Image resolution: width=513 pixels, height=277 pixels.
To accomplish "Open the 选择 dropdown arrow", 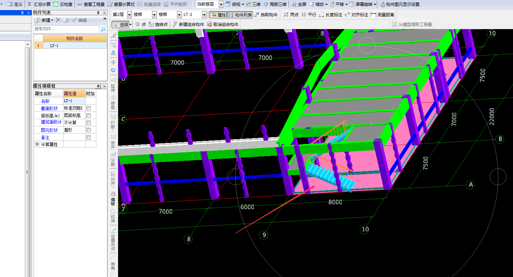I will [x=130, y=25].
